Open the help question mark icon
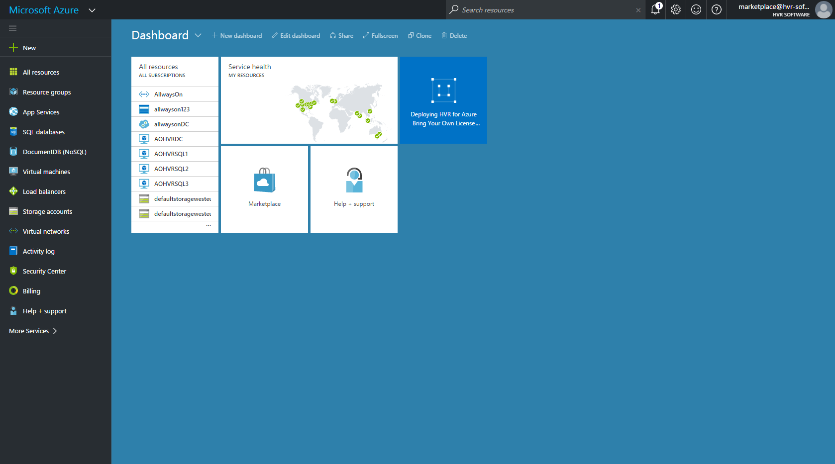 [717, 9]
